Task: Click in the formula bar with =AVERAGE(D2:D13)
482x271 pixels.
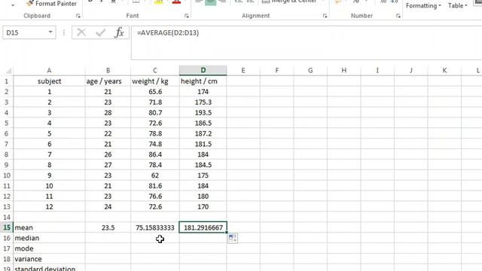Action: (307, 43)
